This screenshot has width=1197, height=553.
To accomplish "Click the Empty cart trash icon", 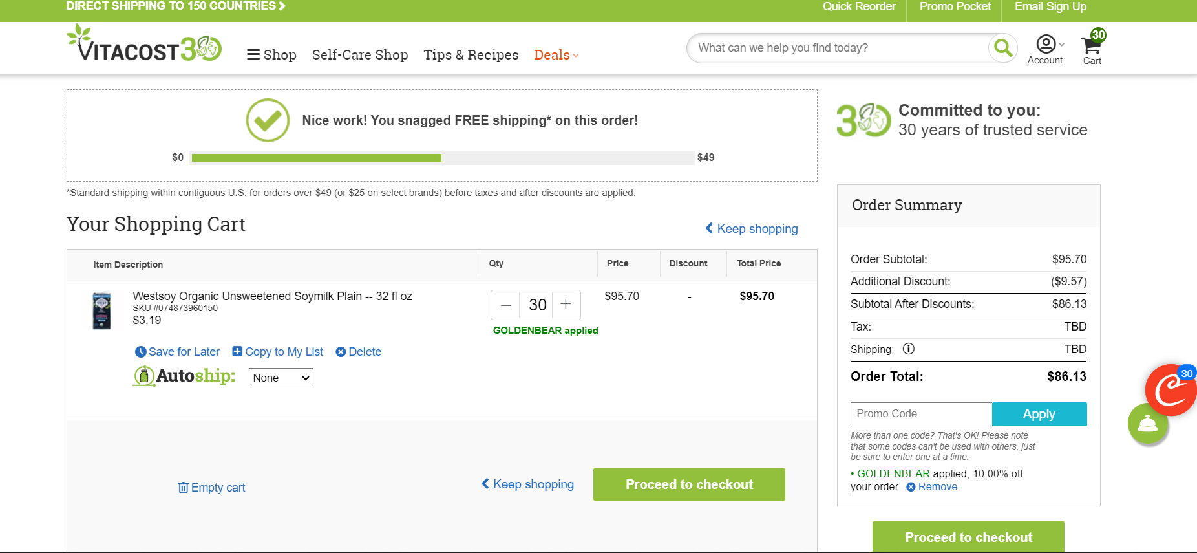I will tap(183, 487).
